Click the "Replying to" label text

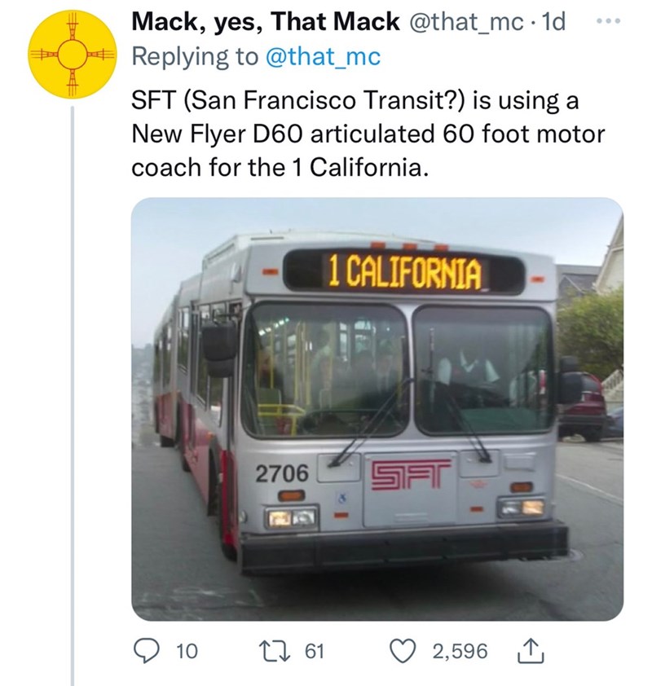[x=195, y=56]
